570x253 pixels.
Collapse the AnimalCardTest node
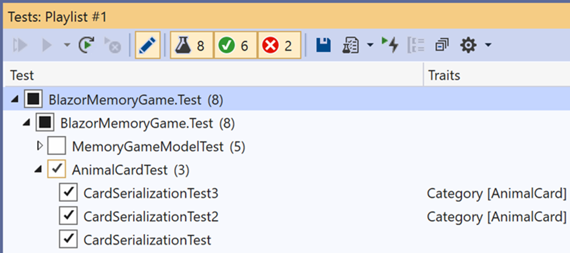(38, 169)
